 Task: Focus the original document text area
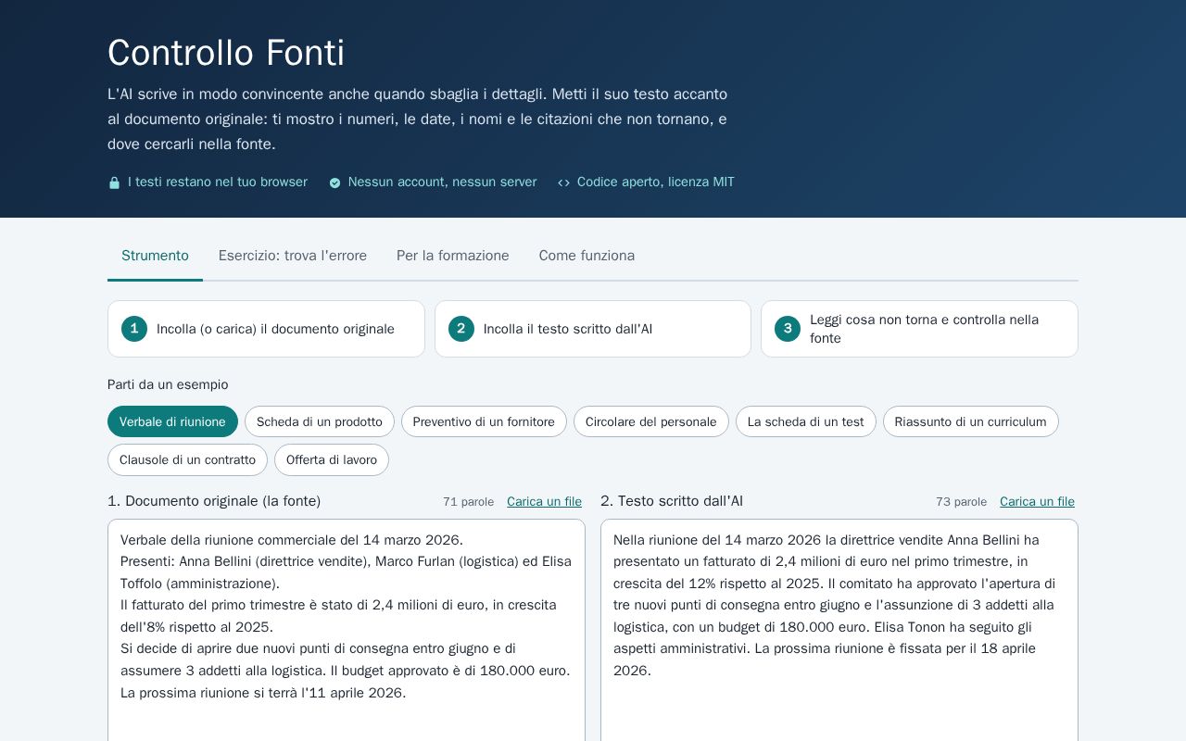pos(347,630)
